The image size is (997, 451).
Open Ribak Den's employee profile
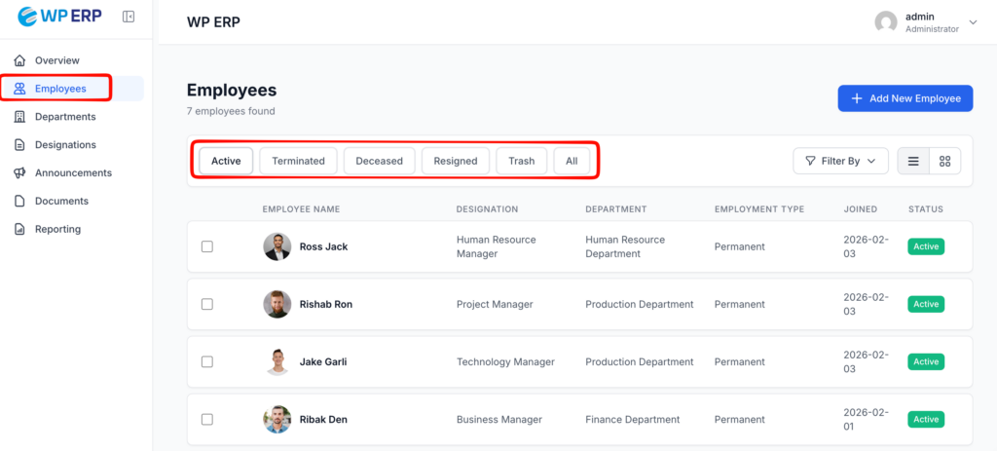coord(323,420)
